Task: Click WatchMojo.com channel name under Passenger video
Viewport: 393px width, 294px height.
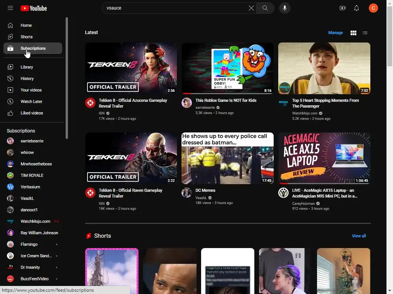Action: (x=305, y=113)
